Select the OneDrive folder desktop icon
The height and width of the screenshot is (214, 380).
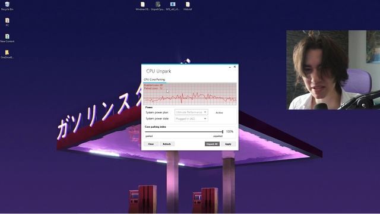pos(7,54)
